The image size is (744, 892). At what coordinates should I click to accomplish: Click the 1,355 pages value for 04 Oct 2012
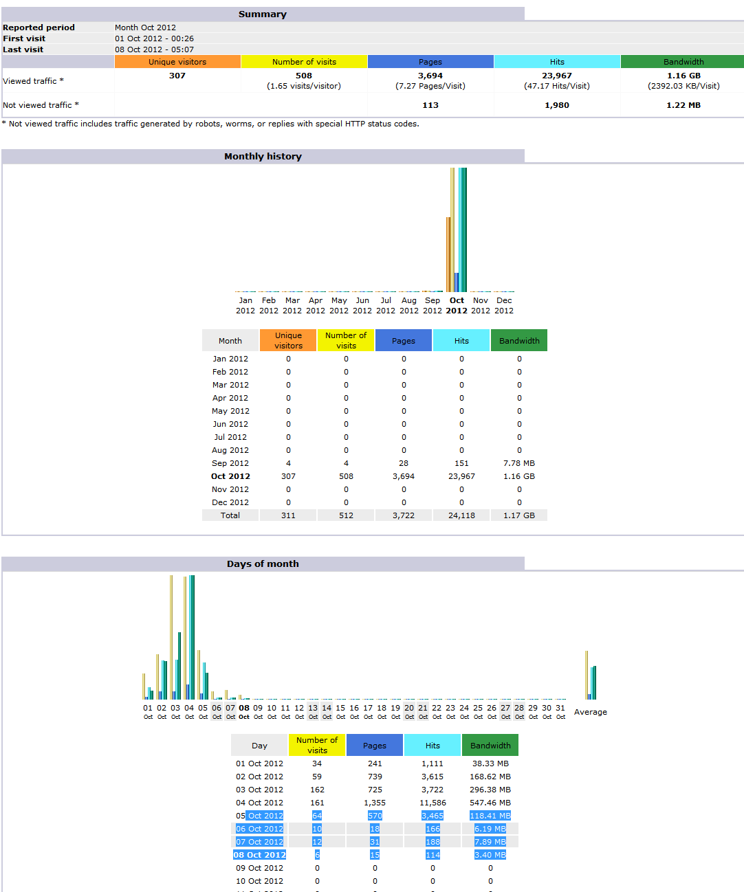click(x=375, y=803)
